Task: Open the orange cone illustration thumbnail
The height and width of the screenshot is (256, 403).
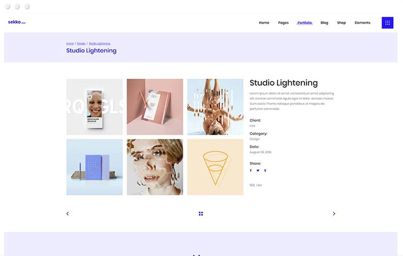Action: coord(215,167)
